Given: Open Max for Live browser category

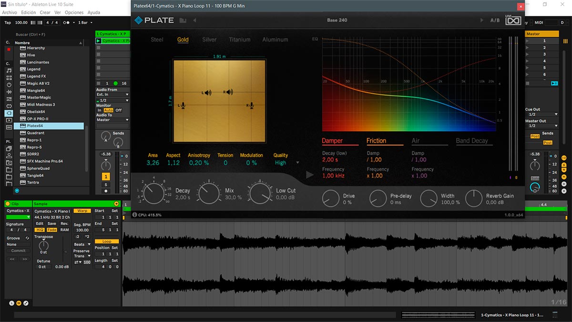Looking at the screenshot, I should [9, 106].
